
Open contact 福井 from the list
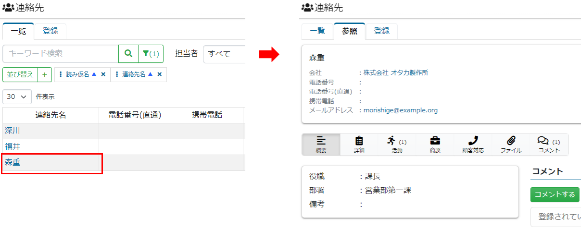13,146
